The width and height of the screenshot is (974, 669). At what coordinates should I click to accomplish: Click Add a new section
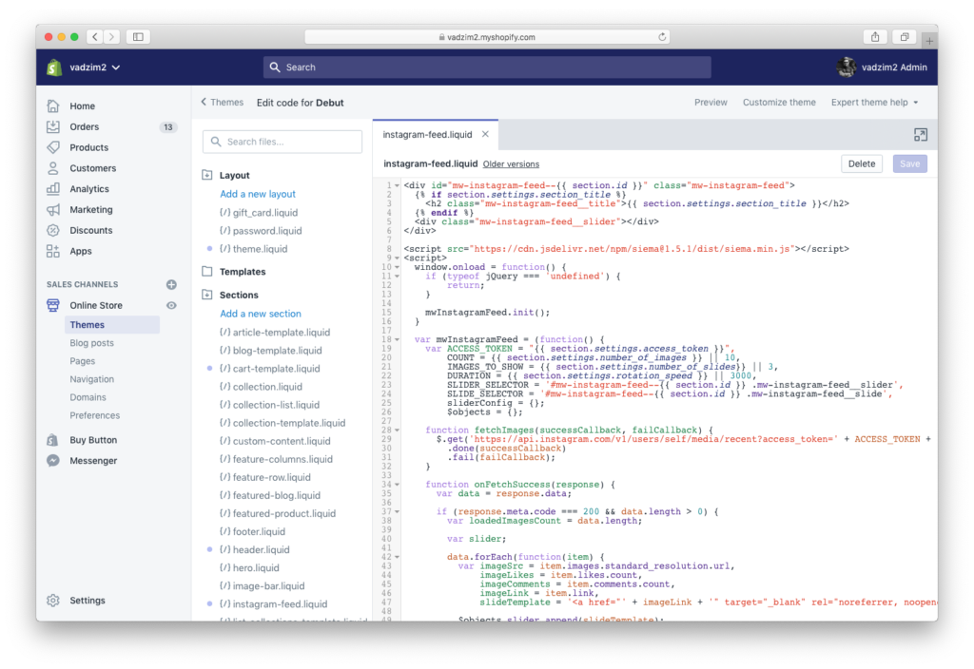tap(261, 314)
